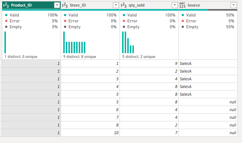Click the qty_sold value distribution chart
The height and width of the screenshot is (143, 242).
(128, 42)
